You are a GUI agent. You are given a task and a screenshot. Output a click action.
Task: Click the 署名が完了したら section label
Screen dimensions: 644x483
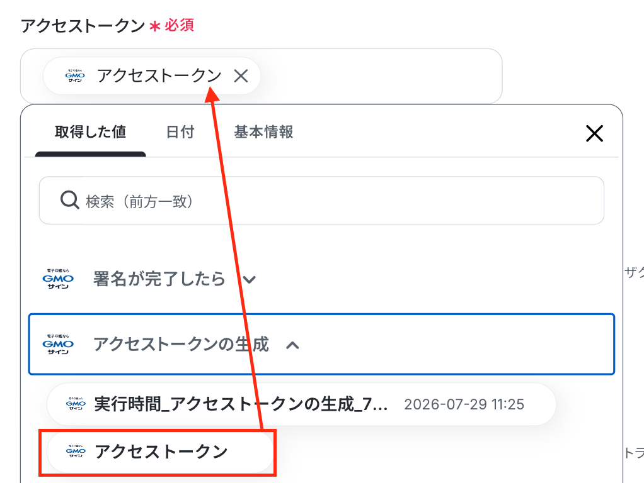pyautogui.click(x=159, y=279)
